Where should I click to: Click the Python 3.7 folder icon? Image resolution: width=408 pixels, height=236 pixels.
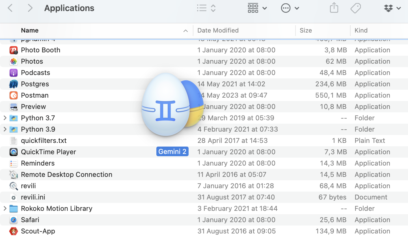(14, 118)
